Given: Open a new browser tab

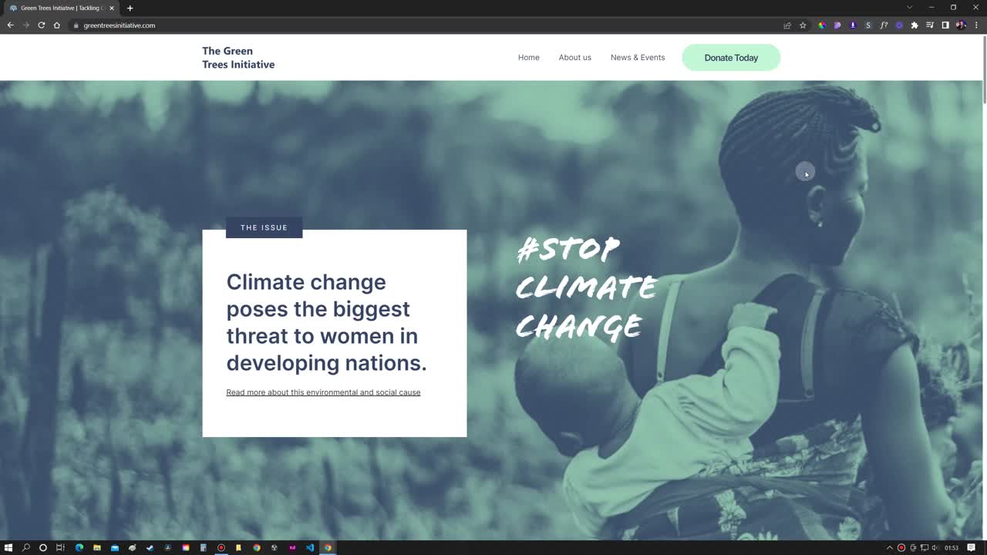Looking at the screenshot, I should (x=130, y=8).
